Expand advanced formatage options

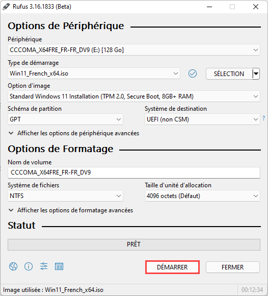click(71, 210)
